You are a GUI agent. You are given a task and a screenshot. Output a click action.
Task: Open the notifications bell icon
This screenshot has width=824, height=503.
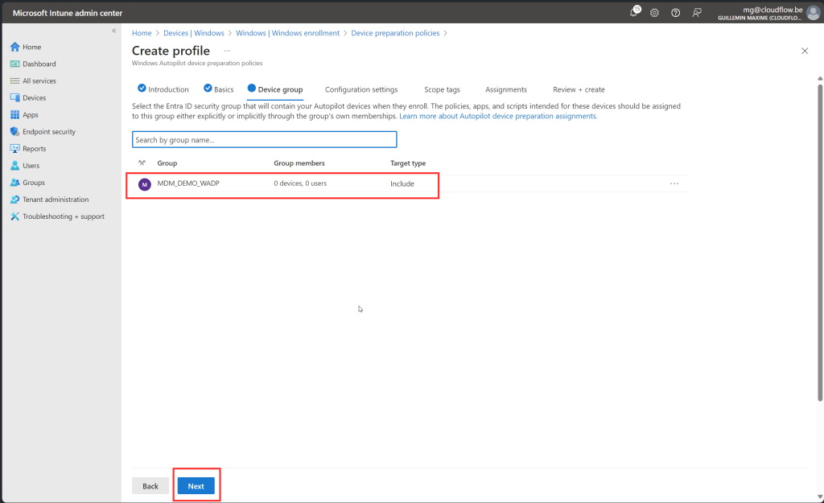click(634, 12)
